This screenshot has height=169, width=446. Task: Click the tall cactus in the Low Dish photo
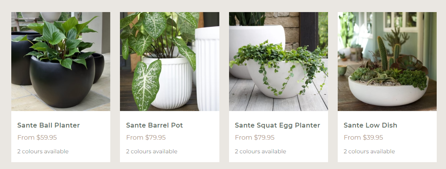(x=382, y=53)
